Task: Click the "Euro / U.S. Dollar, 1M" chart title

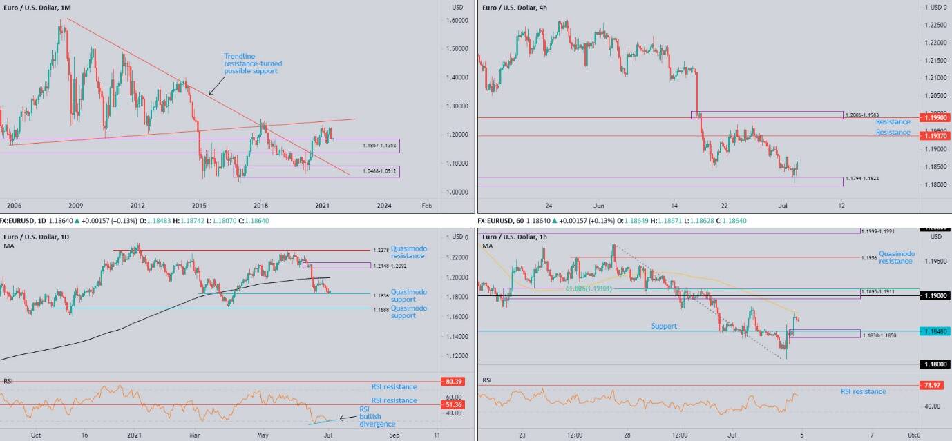Action: point(37,7)
